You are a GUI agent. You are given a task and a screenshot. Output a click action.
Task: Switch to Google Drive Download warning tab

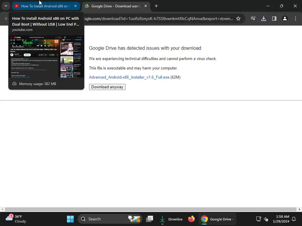click(x=116, y=6)
